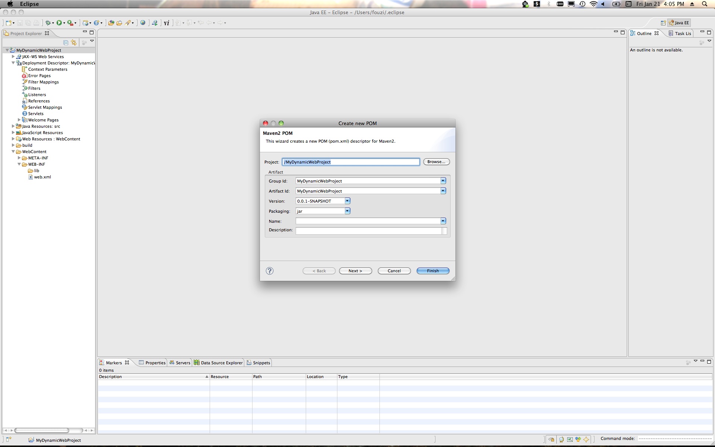
Task: Switch to the Task List tab
Action: pyautogui.click(x=680, y=33)
